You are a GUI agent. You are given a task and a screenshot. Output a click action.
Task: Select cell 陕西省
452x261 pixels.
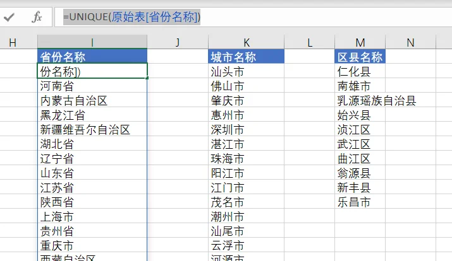92,201
